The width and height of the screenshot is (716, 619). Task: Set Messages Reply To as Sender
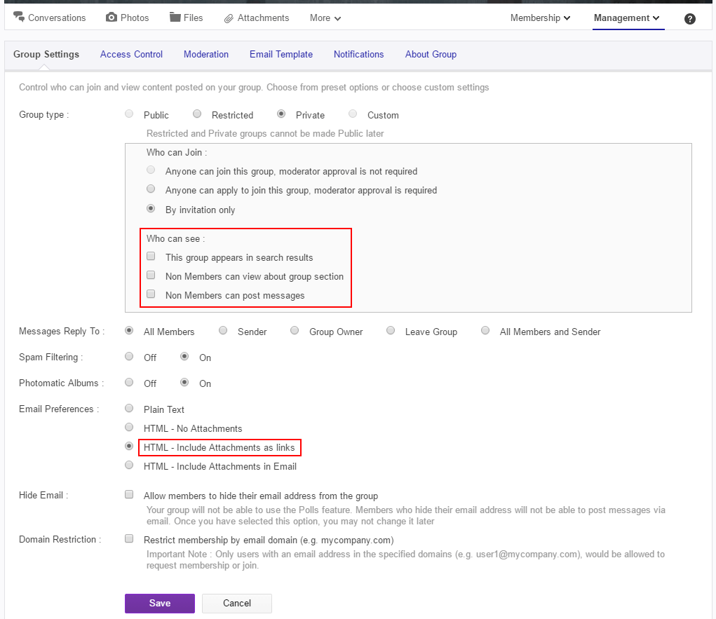pyautogui.click(x=222, y=329)
